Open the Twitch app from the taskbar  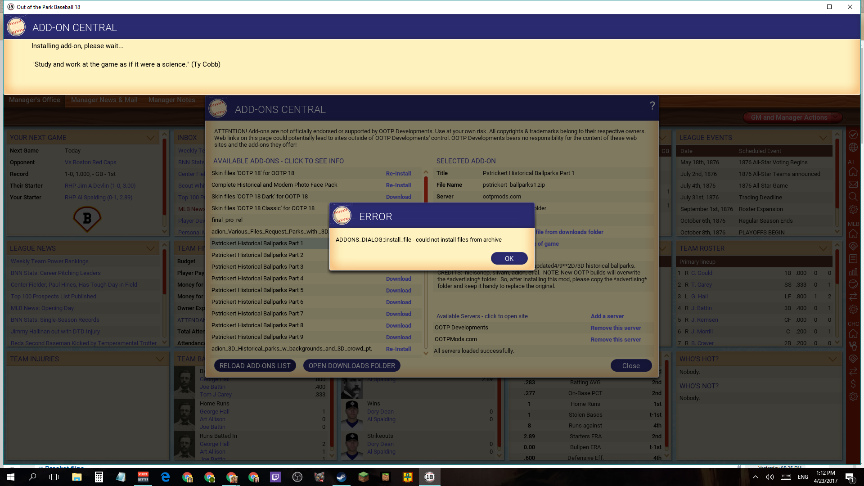point(275,477)
